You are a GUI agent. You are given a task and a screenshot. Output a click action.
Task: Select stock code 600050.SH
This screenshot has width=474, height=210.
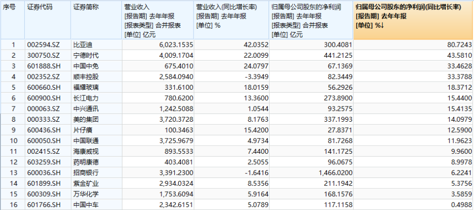[44, 140]
